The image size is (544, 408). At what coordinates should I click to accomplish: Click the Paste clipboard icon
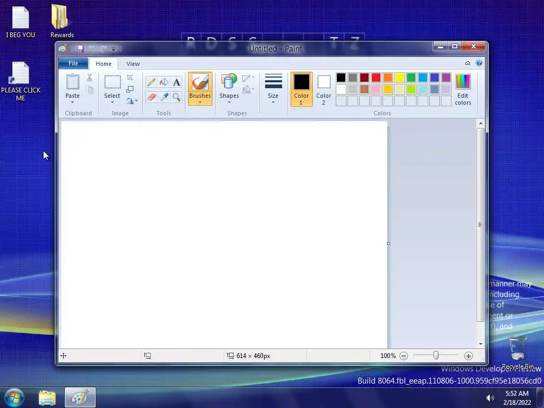coord(72,82)
